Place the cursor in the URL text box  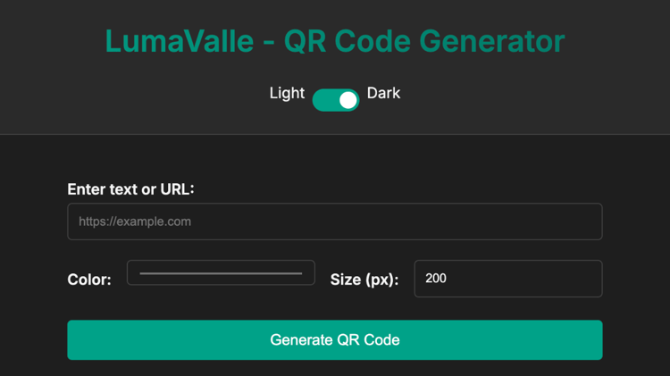click(x=335, y=221)
